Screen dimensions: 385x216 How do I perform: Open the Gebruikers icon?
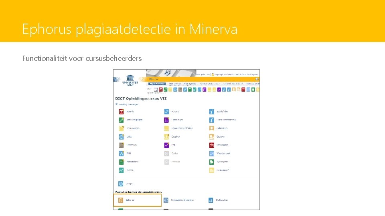coord(211,128)
